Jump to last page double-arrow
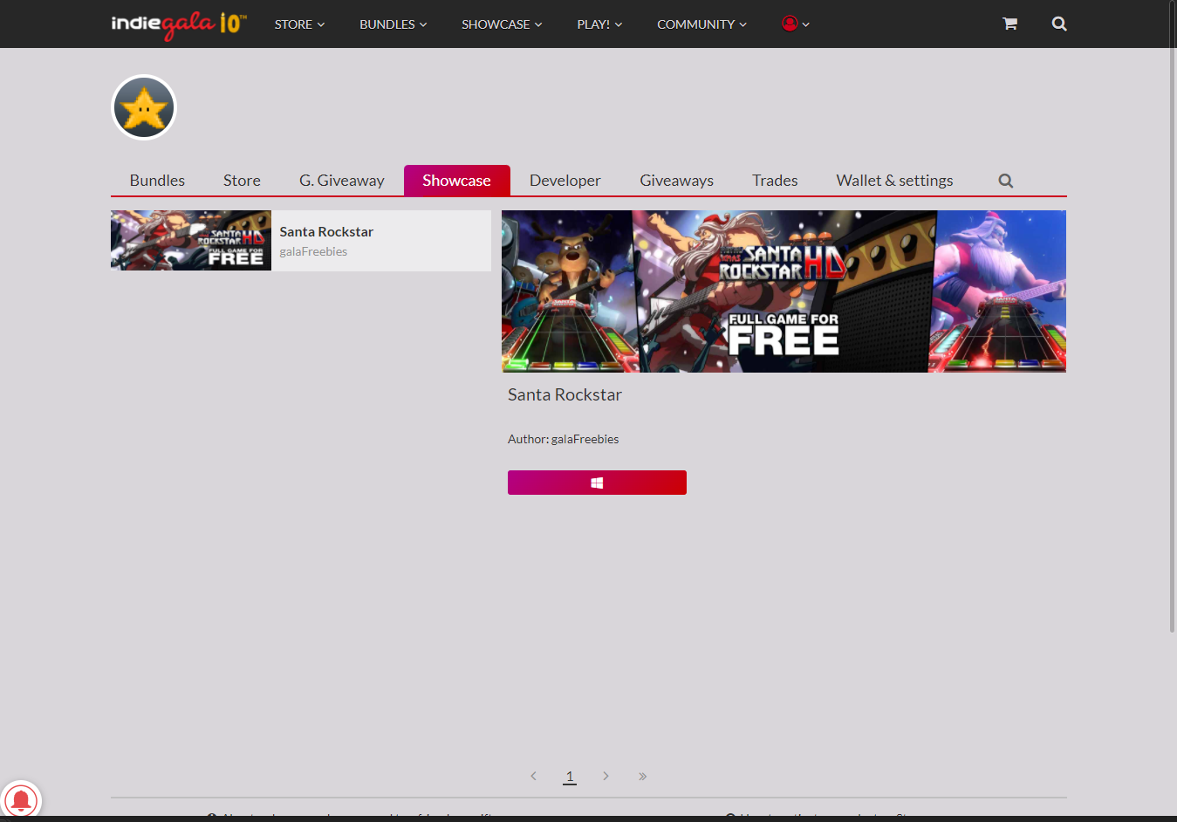This screenshot has height=822, width=1177. pos(642,776)
